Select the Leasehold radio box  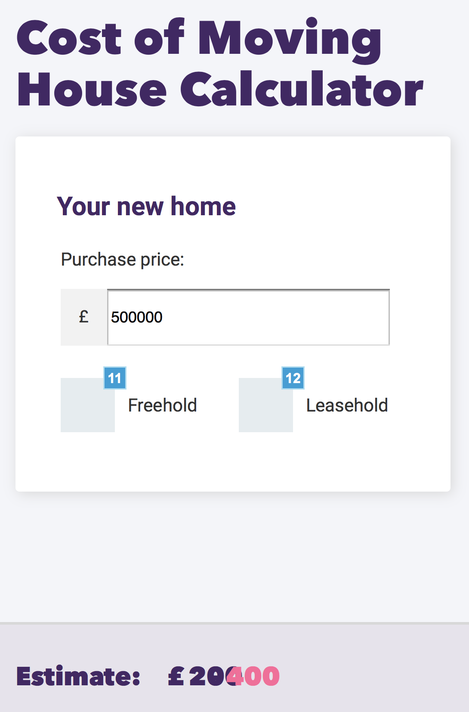click(x=266, y=405)
